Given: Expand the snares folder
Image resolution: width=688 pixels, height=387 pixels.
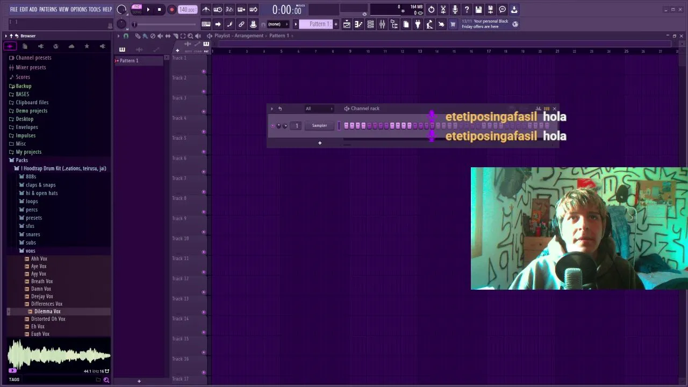Looking at the screenshot, I should (x=32, y=234).
